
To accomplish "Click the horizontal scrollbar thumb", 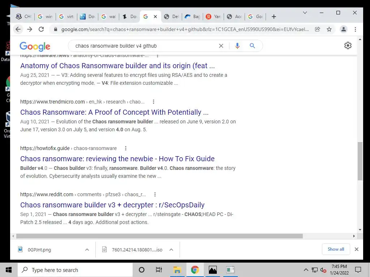I will [x=159, y=236].
